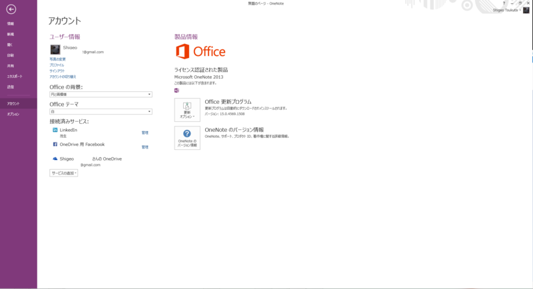533x289 pixels.
Task: Open the エクスポート (Export) menu item
Action: (x=15, y=77)
